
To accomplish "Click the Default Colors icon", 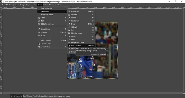I will point(39,44).
